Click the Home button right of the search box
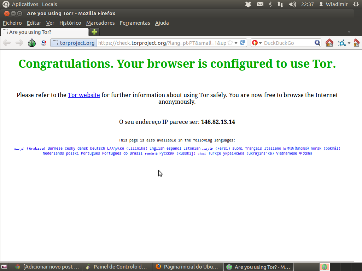 coord(329,43)
